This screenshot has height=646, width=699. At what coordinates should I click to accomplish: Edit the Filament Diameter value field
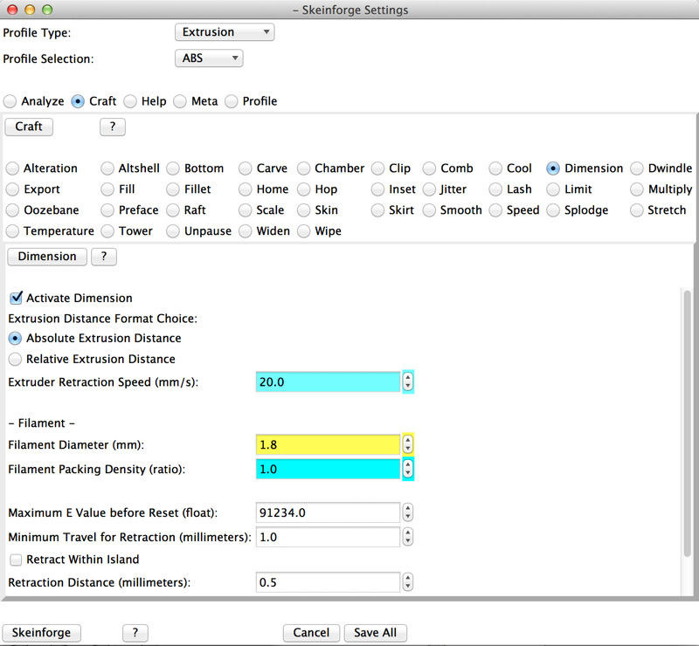[x=329, y=444]
